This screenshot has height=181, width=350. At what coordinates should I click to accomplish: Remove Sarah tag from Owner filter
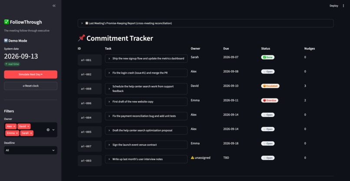[x=31, y=133]
